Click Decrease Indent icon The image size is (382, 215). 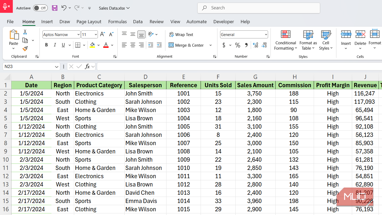pos(151,45)
